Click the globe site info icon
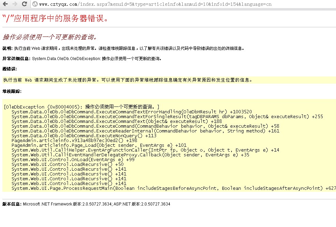336x227 pixels. pos(35,4)
